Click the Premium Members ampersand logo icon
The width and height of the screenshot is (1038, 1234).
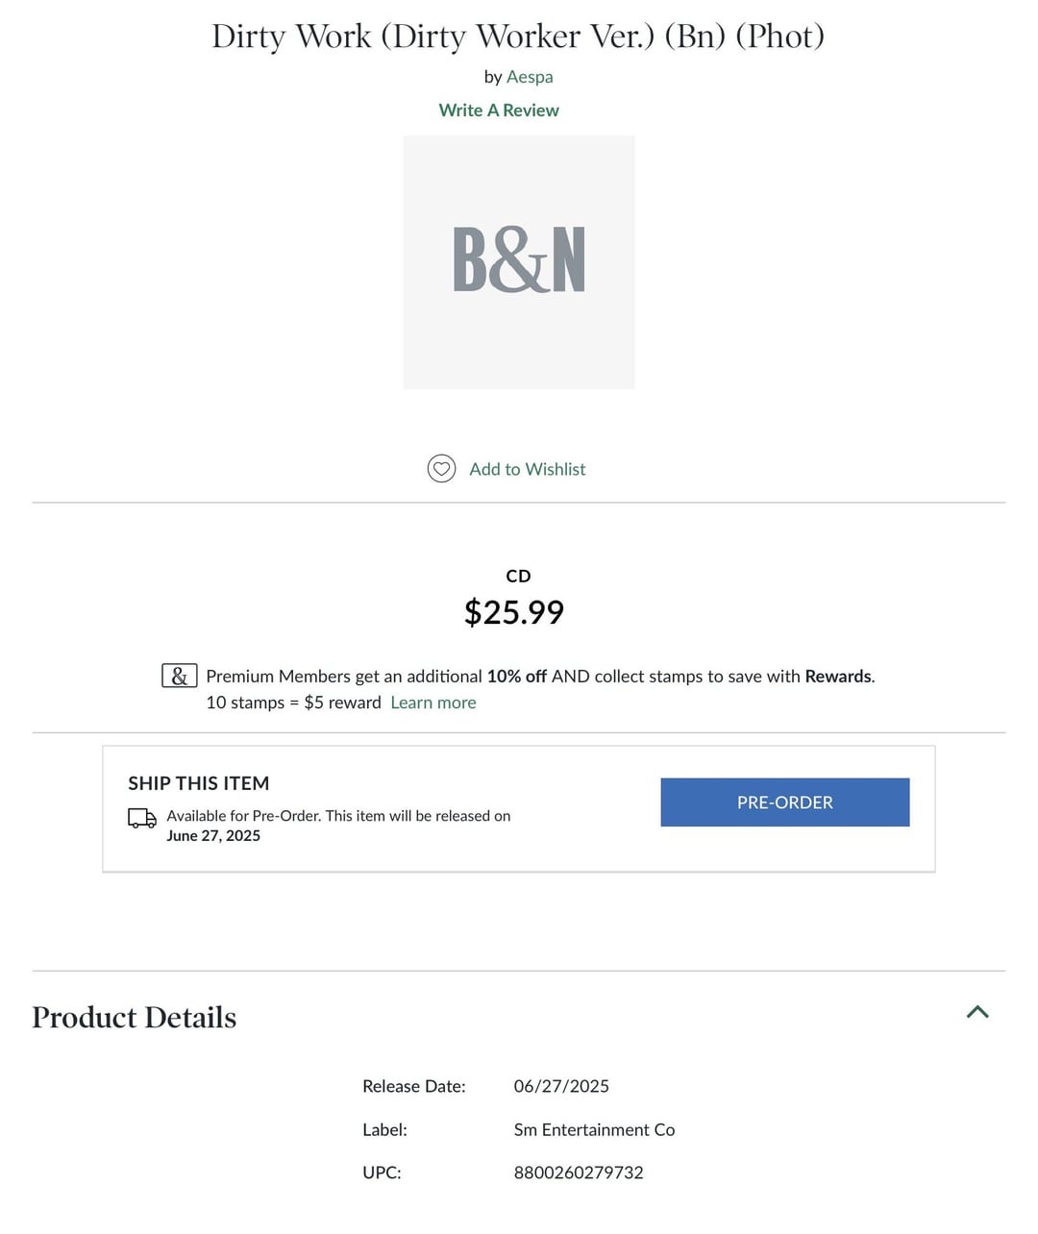coord(178,676)
